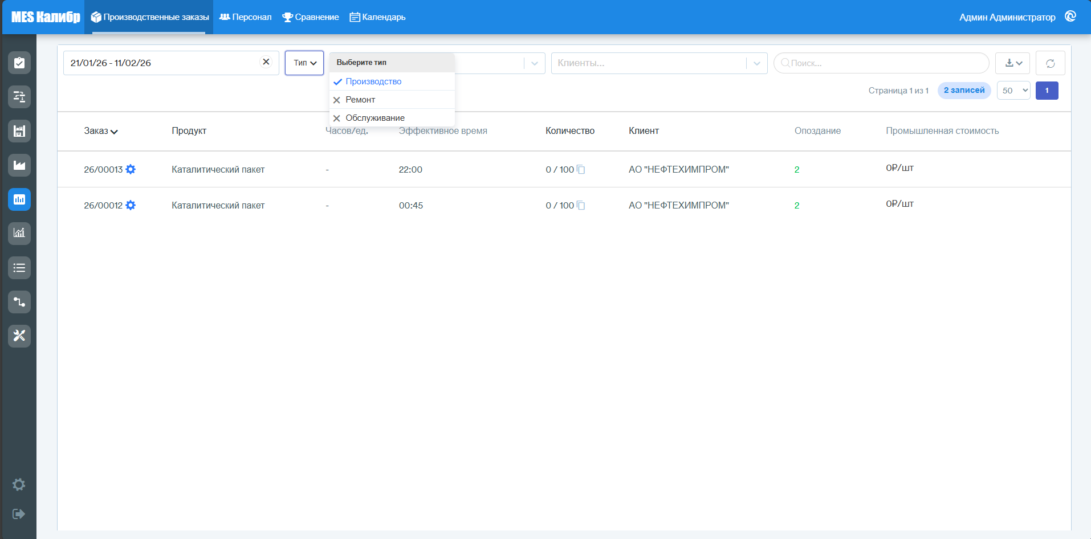Click the logout icon in sidebar
1091x539 pixels.
point(19,514)
